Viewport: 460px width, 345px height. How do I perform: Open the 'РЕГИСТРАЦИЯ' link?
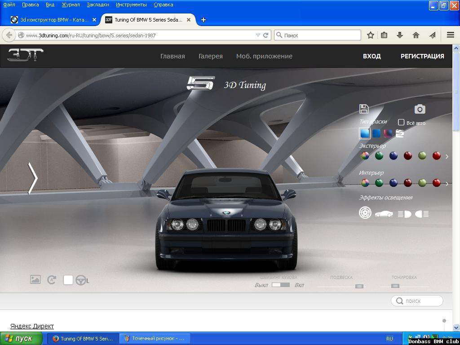[421, 56]
